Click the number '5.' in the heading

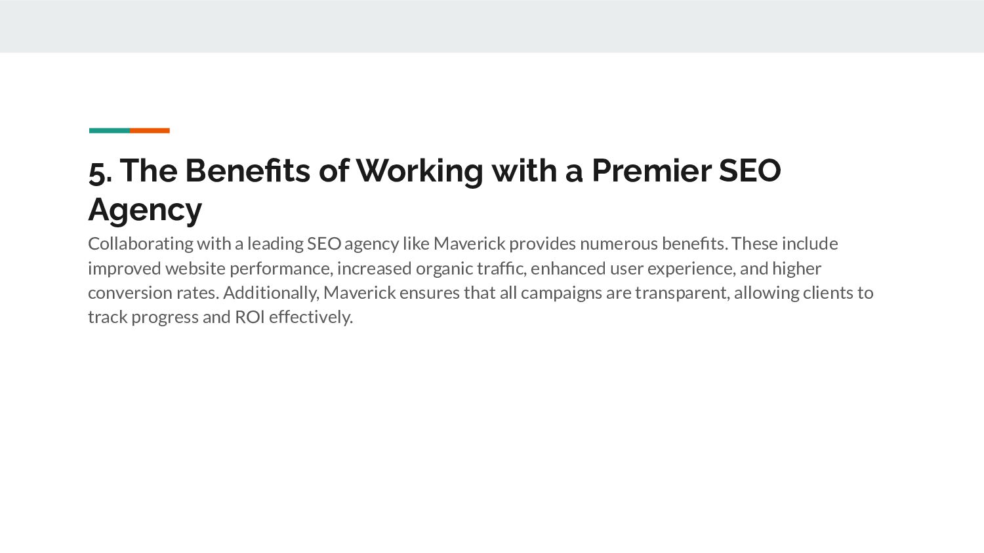tap(100, 172)
